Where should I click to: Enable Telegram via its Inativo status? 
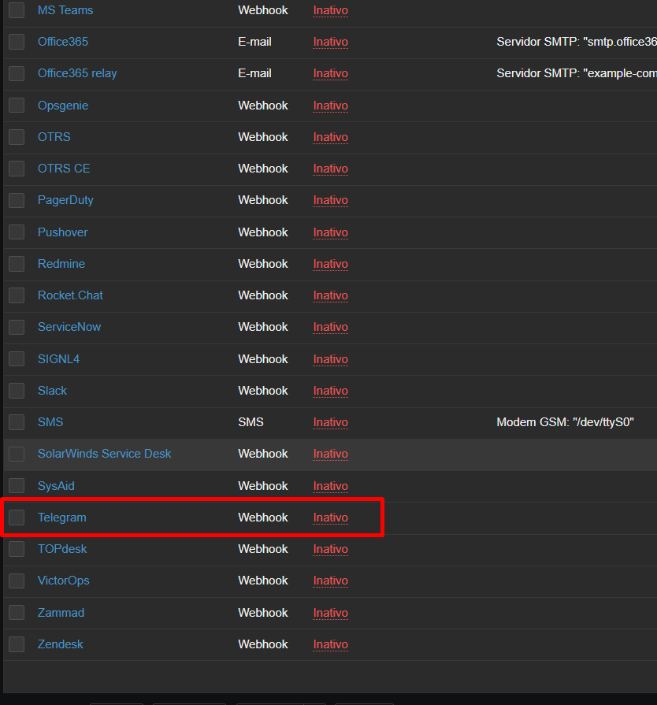pos(331,518)
